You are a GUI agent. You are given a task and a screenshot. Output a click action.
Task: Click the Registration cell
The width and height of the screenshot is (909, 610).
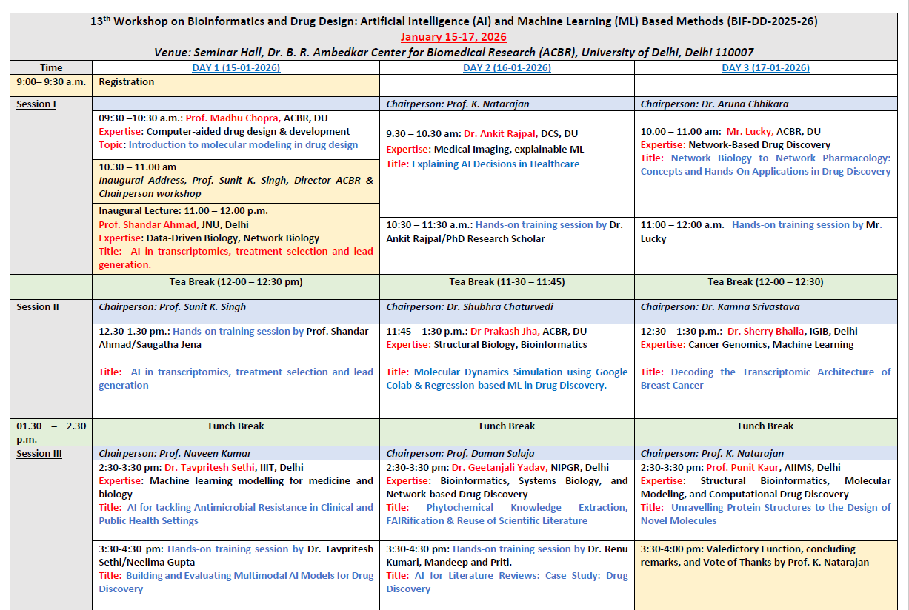127,82
